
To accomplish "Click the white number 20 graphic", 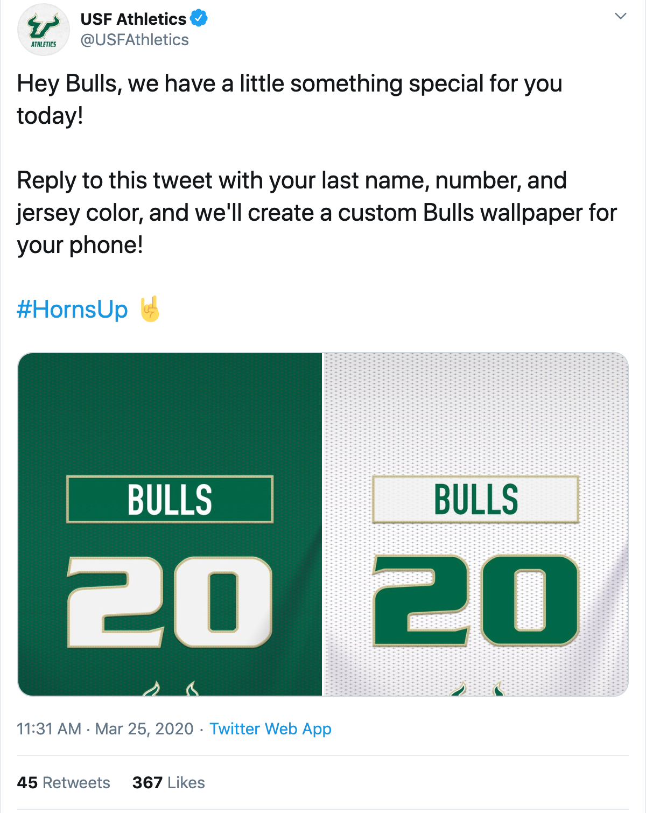I will [170, 601].
